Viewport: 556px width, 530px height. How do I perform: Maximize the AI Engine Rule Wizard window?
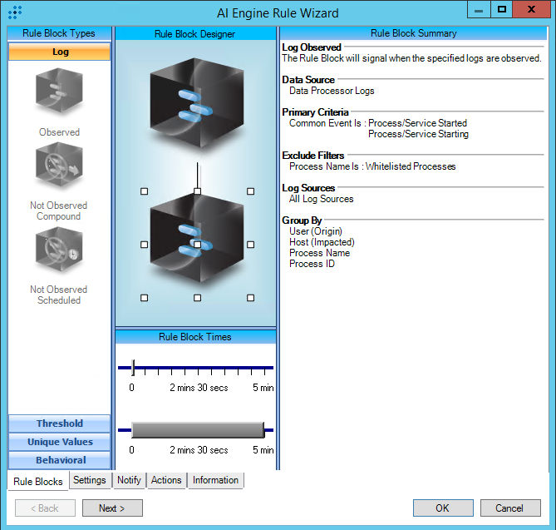click(501, 9)
